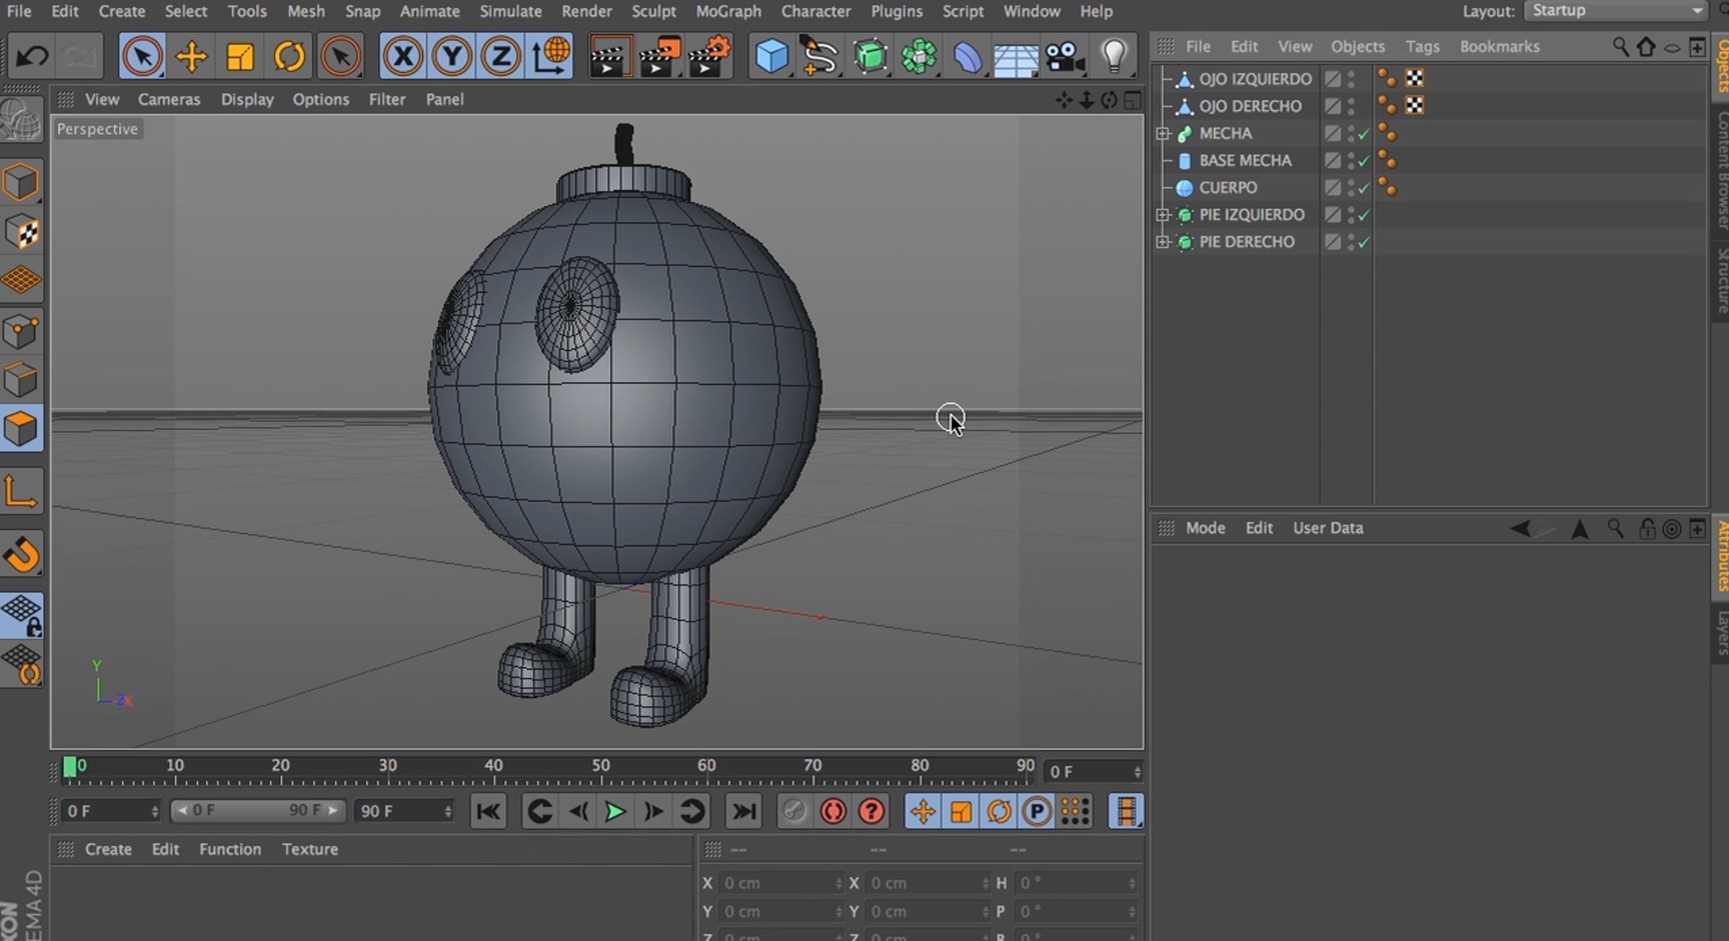Screen dimensions: 1729x941
Task: Expand the MECHA object hierarchy
Action: 1162,133
